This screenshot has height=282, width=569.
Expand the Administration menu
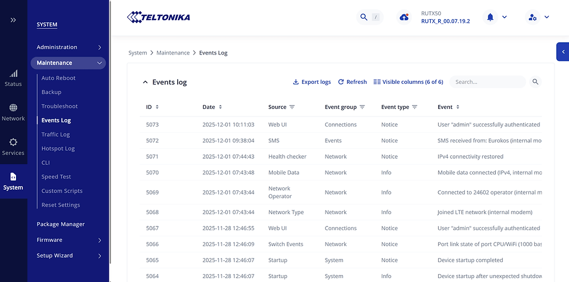coord(69,47)
